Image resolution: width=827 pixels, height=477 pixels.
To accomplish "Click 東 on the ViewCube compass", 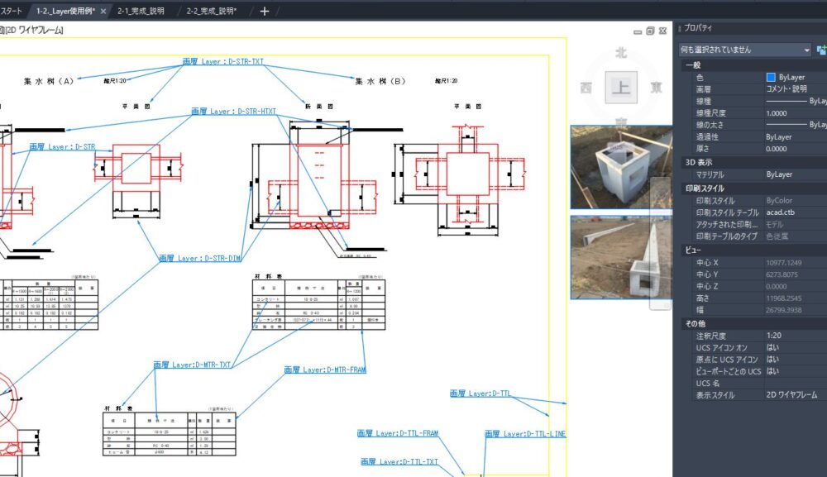I will pyautogui.click(x=656, y=87).
